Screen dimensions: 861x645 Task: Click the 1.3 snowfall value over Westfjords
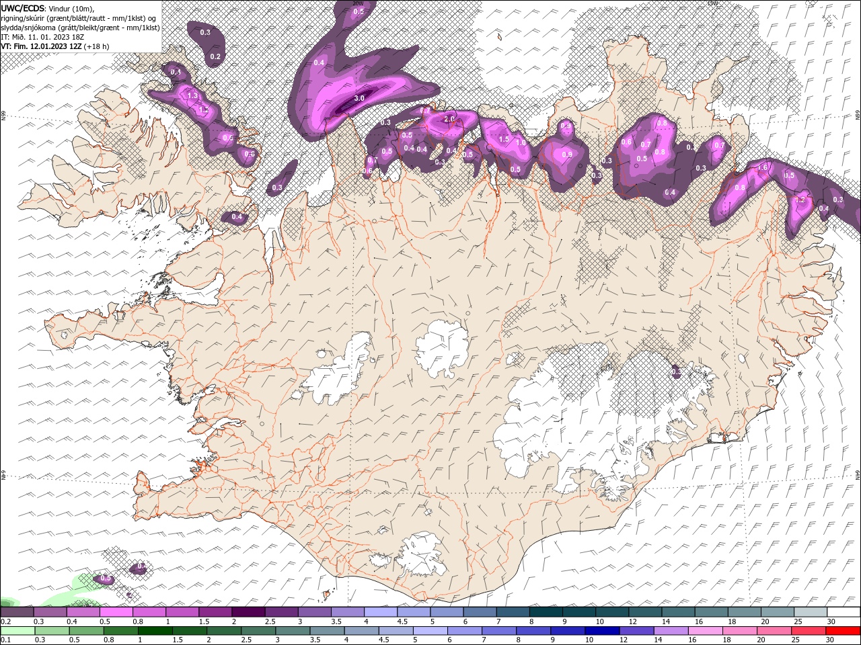point(192,96)
